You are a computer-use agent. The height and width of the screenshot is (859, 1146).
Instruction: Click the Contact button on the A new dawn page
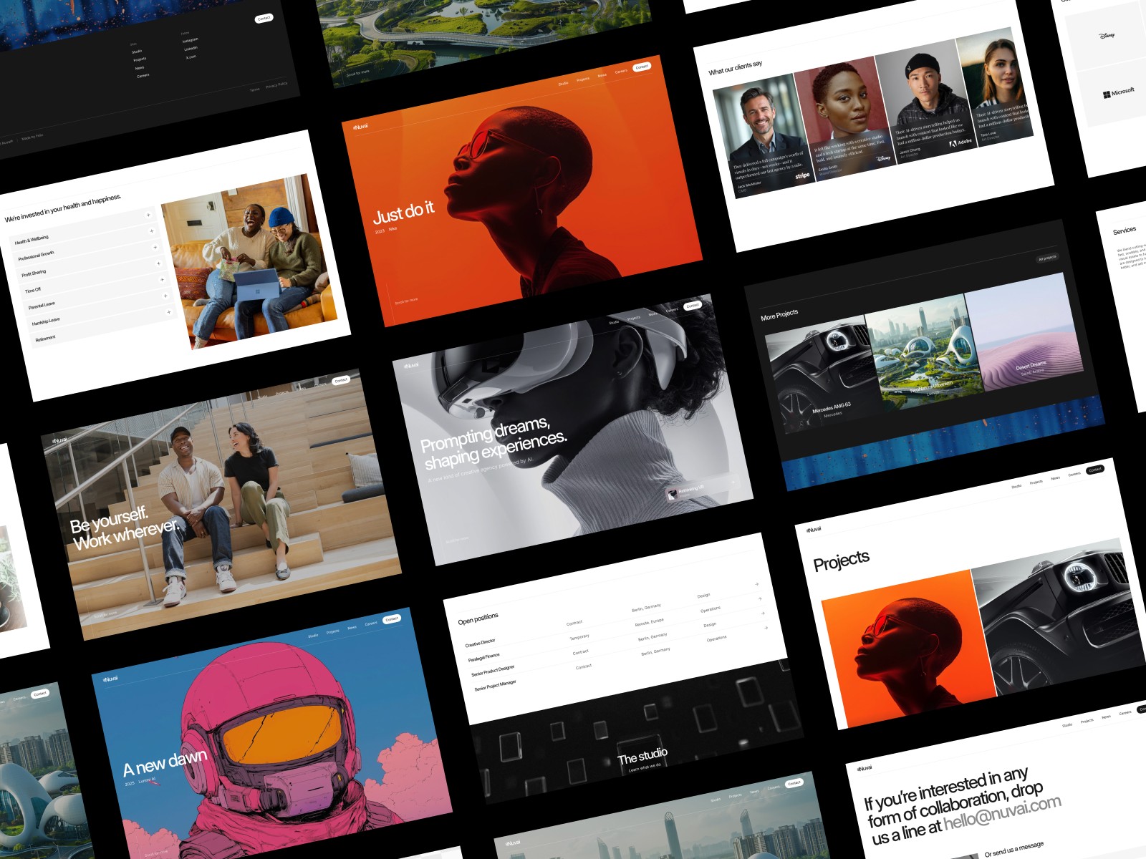point(391,619)
